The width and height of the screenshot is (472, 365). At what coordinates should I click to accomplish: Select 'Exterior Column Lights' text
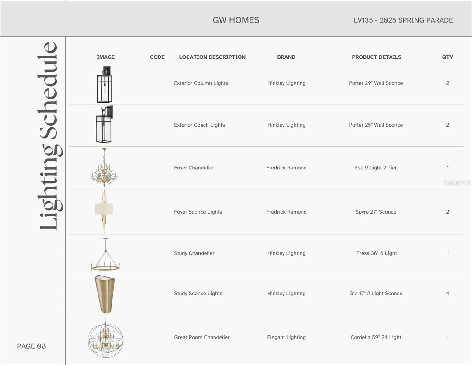201,83
